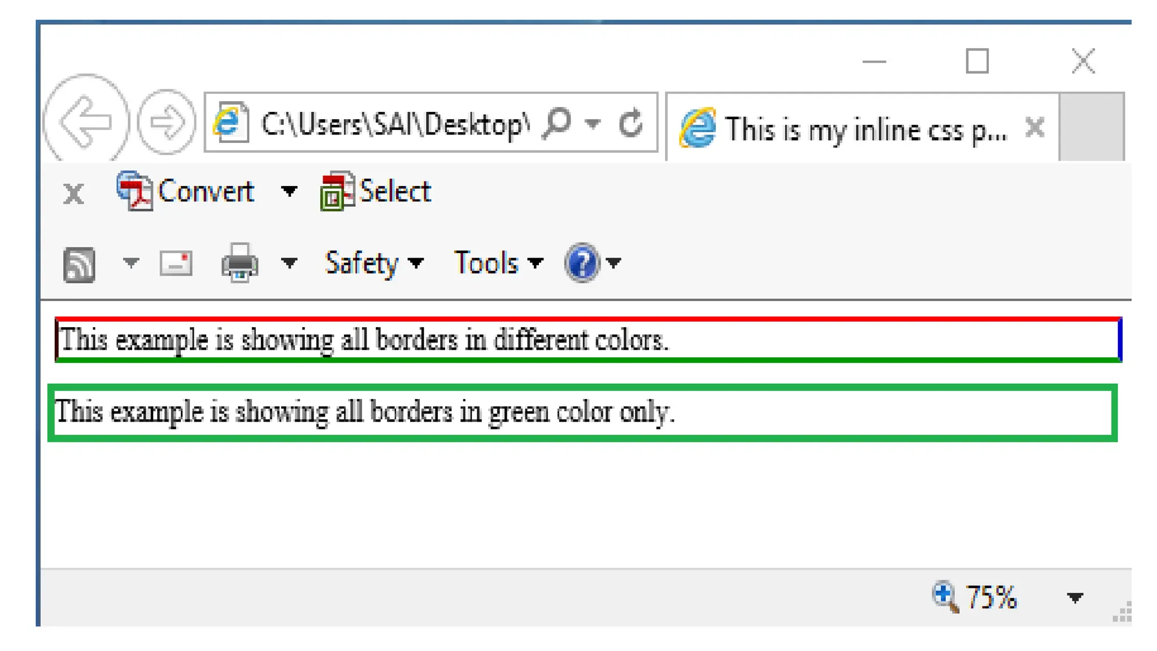
Task: Click the Forward navigation arrow
Action: point(167,121)
